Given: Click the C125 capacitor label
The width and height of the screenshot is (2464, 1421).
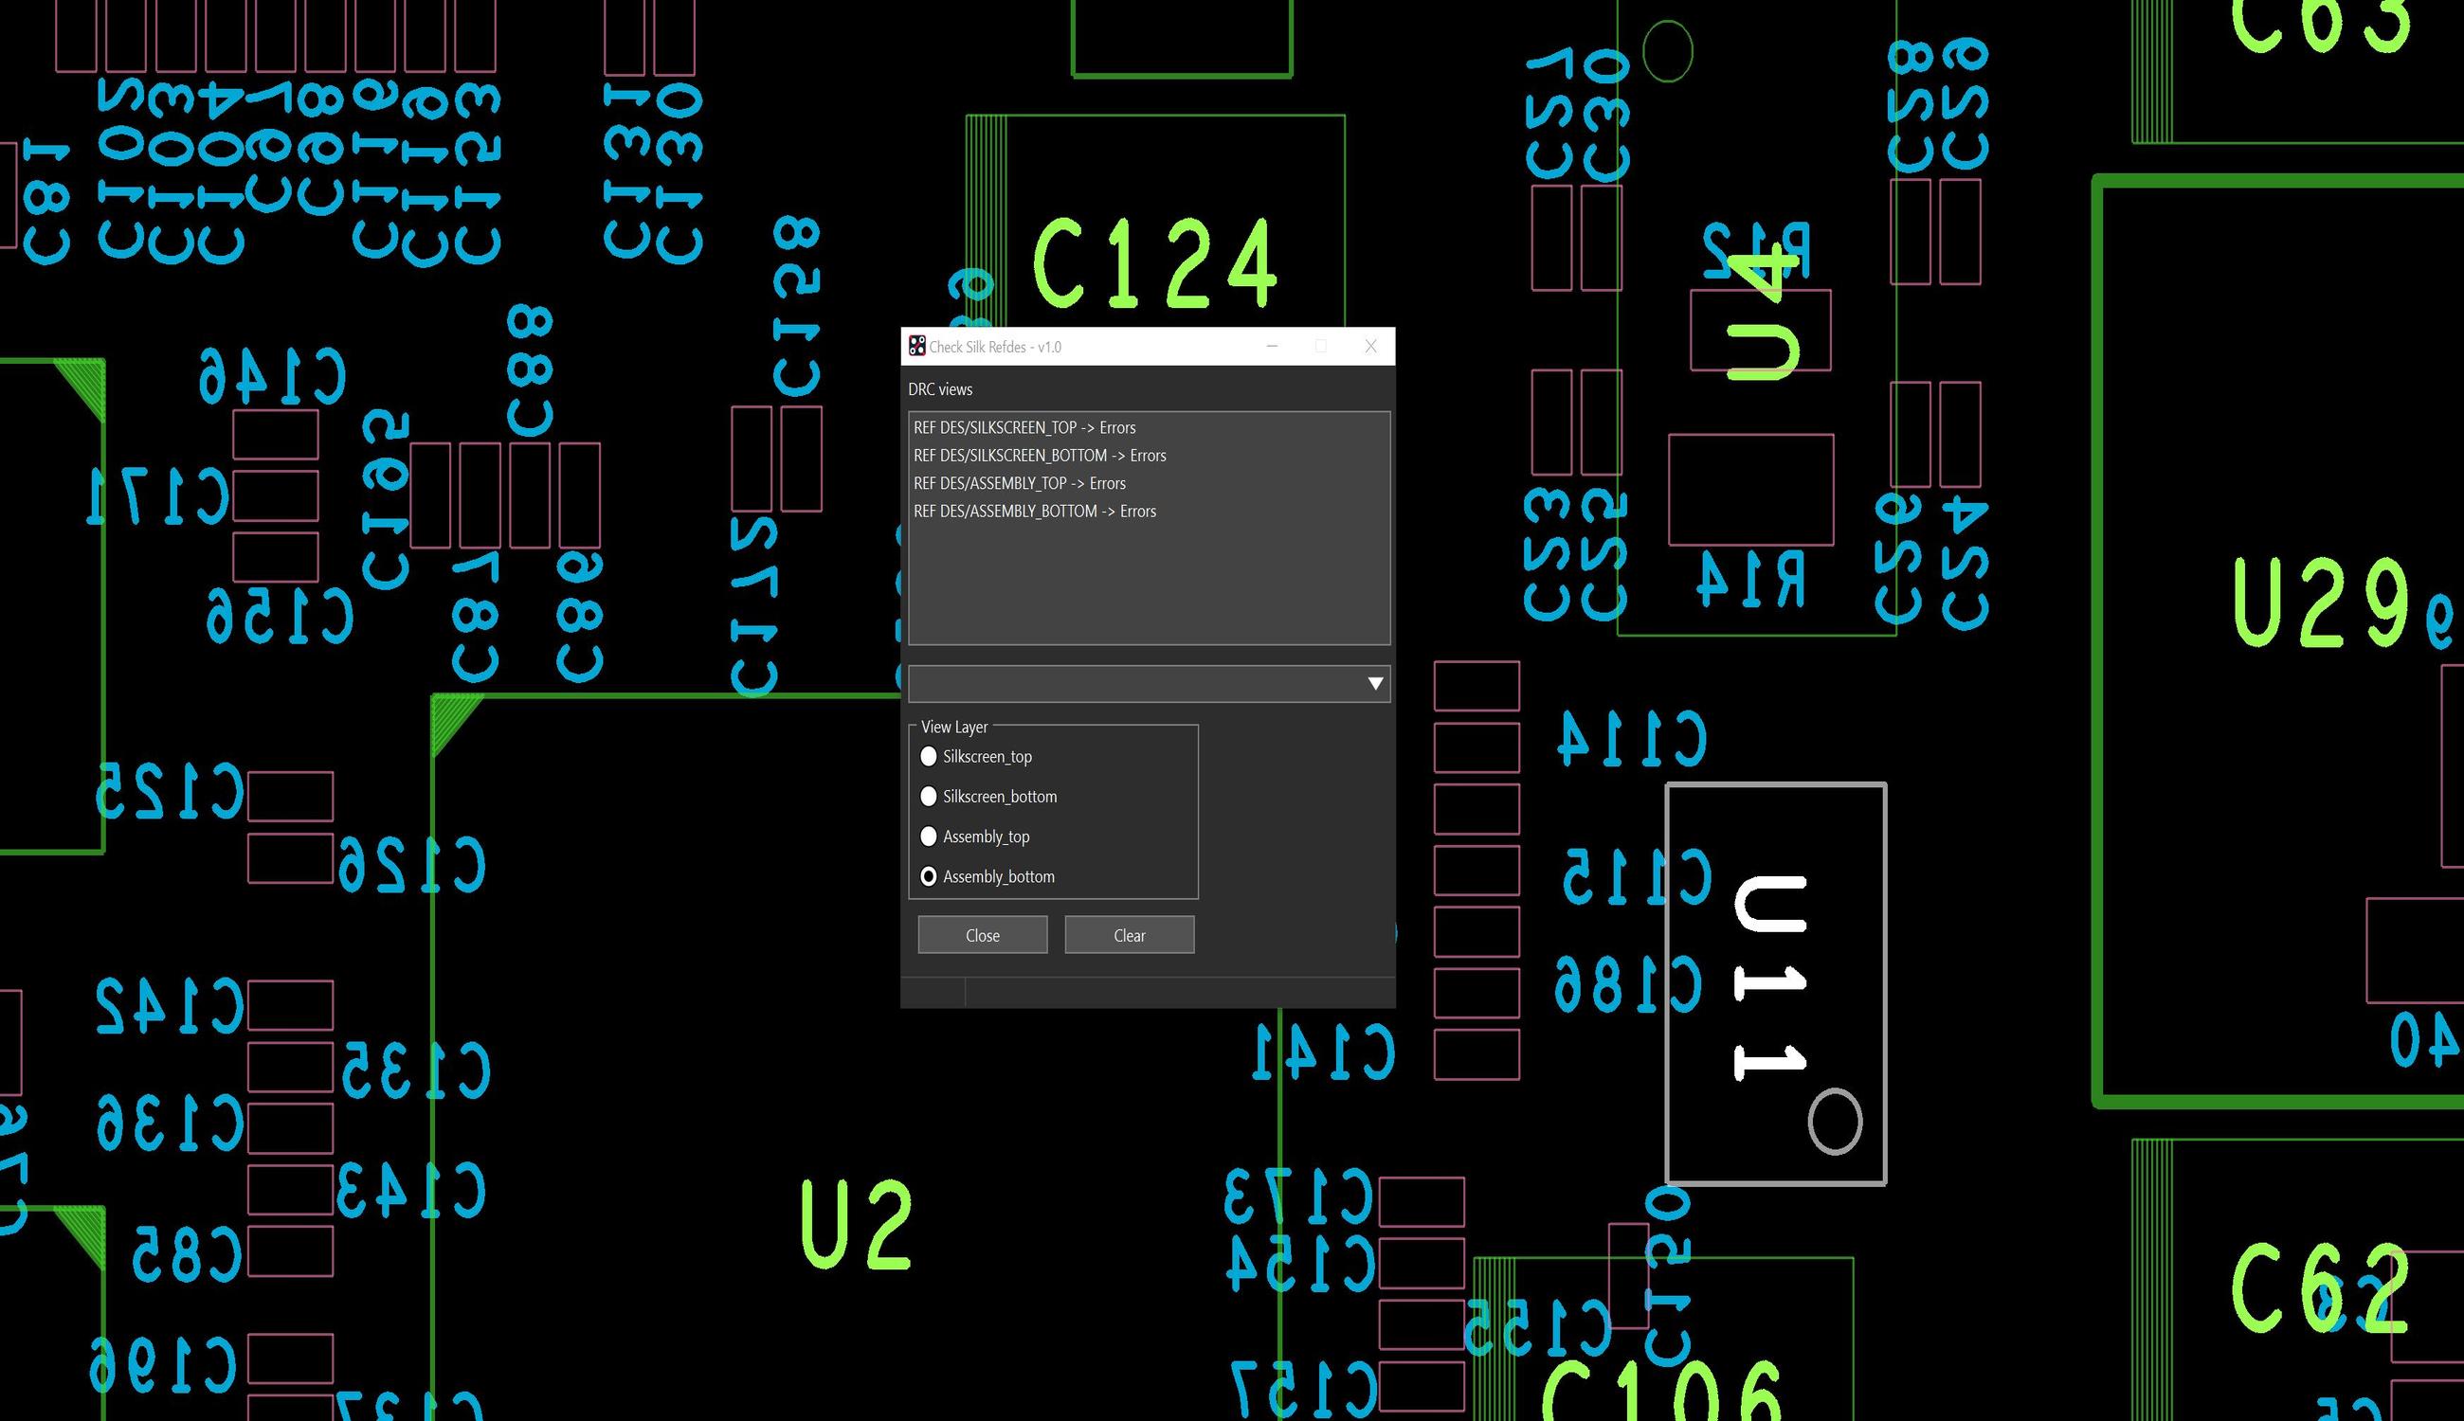Looking at the screenshot, I should pos(169,790).
